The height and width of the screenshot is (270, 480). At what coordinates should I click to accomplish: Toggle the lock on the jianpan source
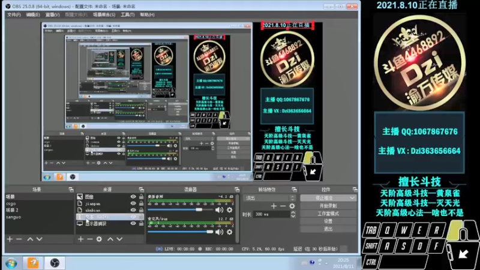pos(141,203)
